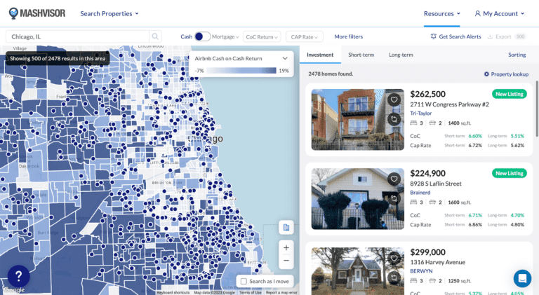539x295 pixels.
Task: Enable the Search as I move checkbox
Action: [244, 281]
